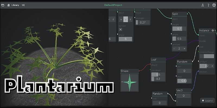
Task: Click the Instance rotation input socket
Action: click(199, 72)
